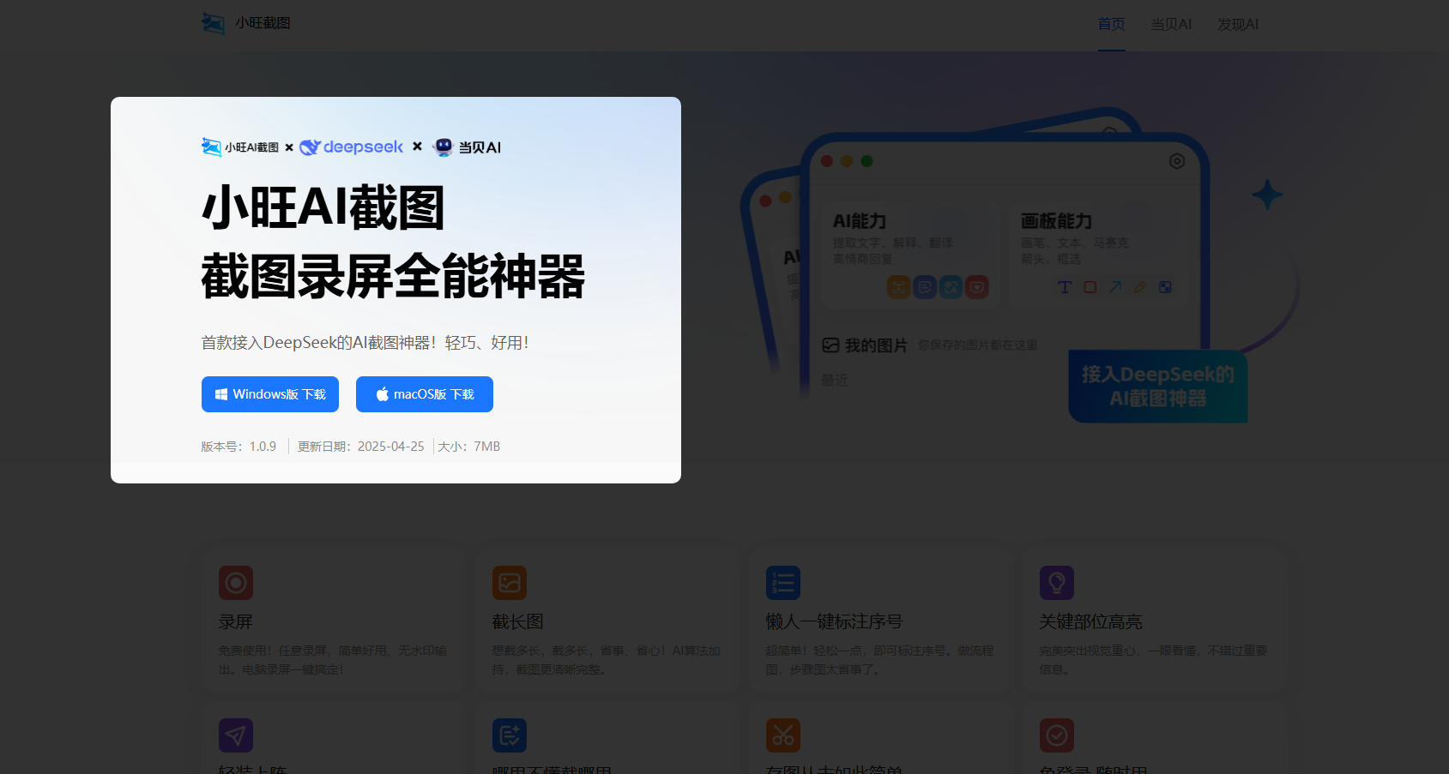Click the 接入DeepSeek的AI截图神器 banner
The width and height of the screenshot is (1449, 774).
(x=1157, y=387)
